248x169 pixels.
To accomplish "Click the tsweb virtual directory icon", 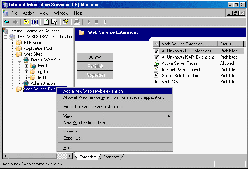I will (x=33, y=66).
